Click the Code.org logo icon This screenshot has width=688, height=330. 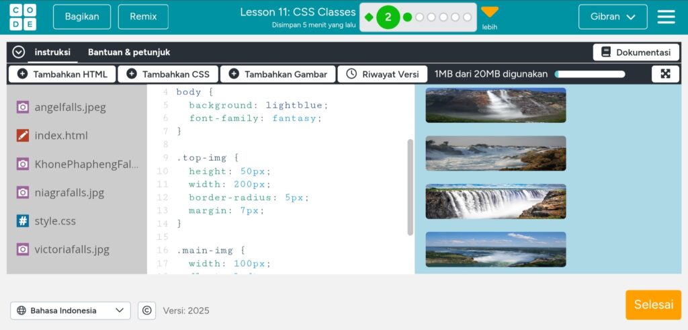(x=23, y=17)
